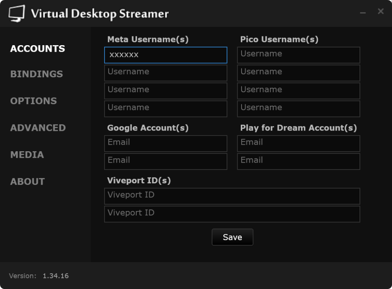392x289 pixels.
Task: Click the first Viveport ID field
Action: tap(232, 196)
